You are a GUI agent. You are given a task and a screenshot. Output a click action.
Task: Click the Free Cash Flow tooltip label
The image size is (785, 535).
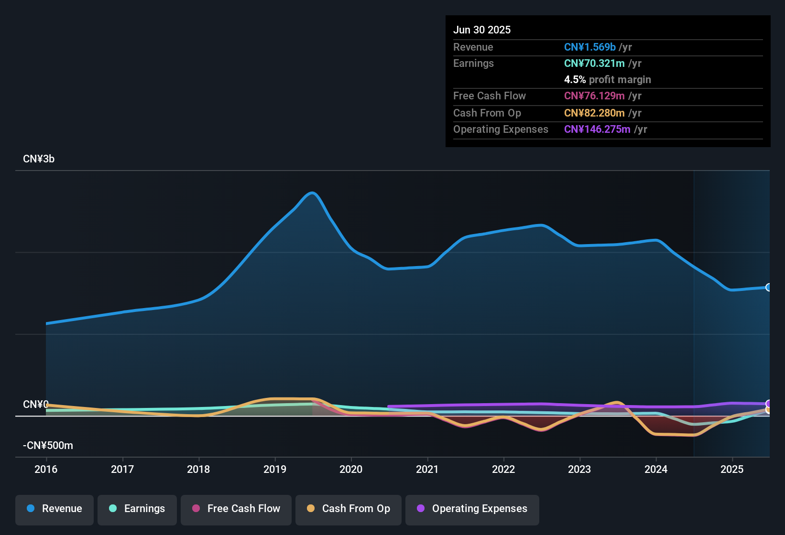point(490,96)
